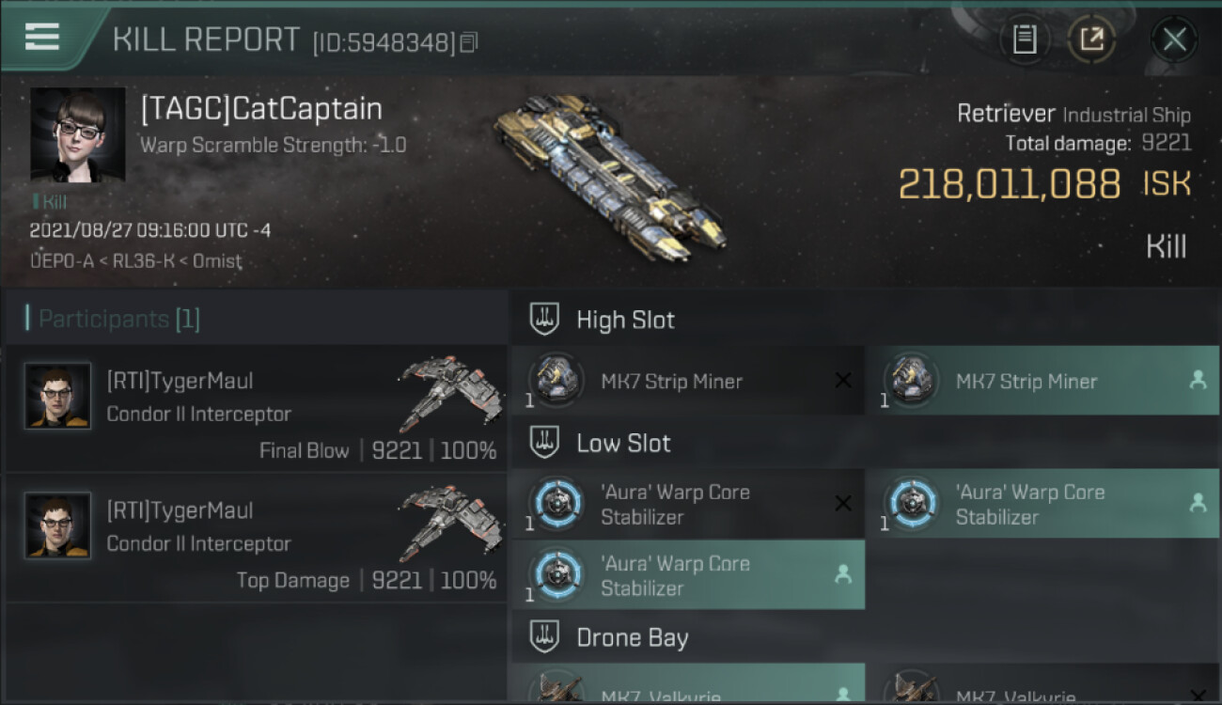
Task: Click the Low Slot section header
Action: click(x=866, y=444)
